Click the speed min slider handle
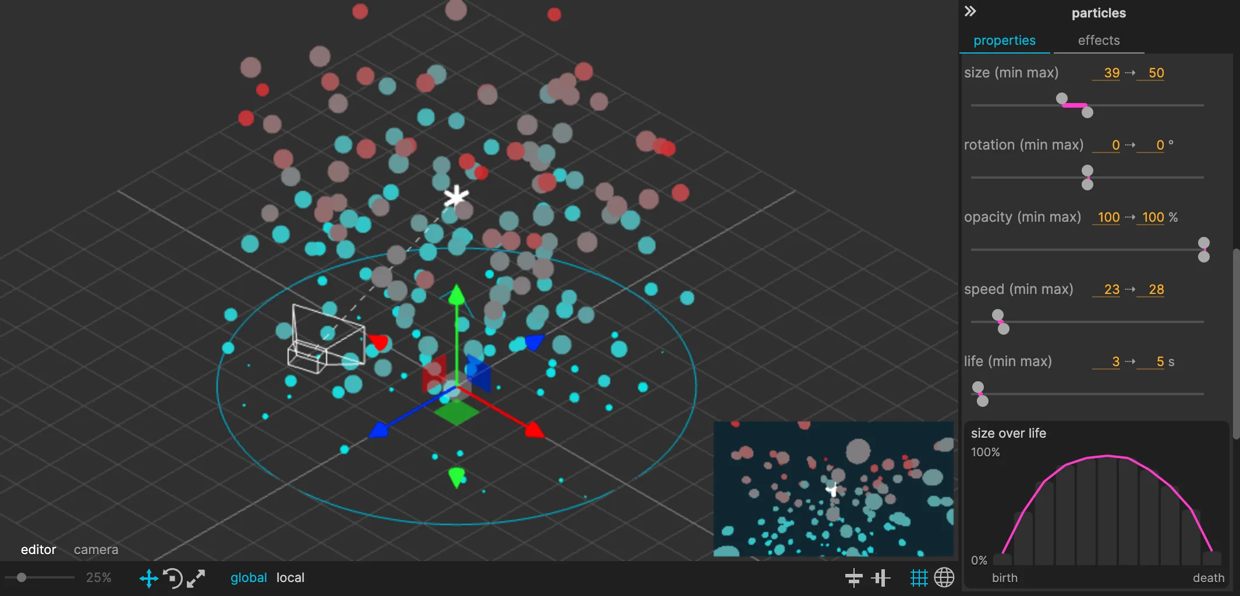Screen dimensions: 1240x596 [x=998, y=315]
